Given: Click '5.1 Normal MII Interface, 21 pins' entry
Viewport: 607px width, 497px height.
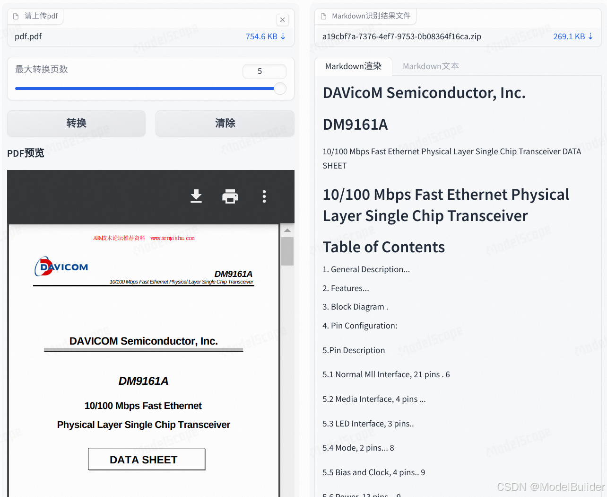Looking at the screenshot, I should [386, 374].
